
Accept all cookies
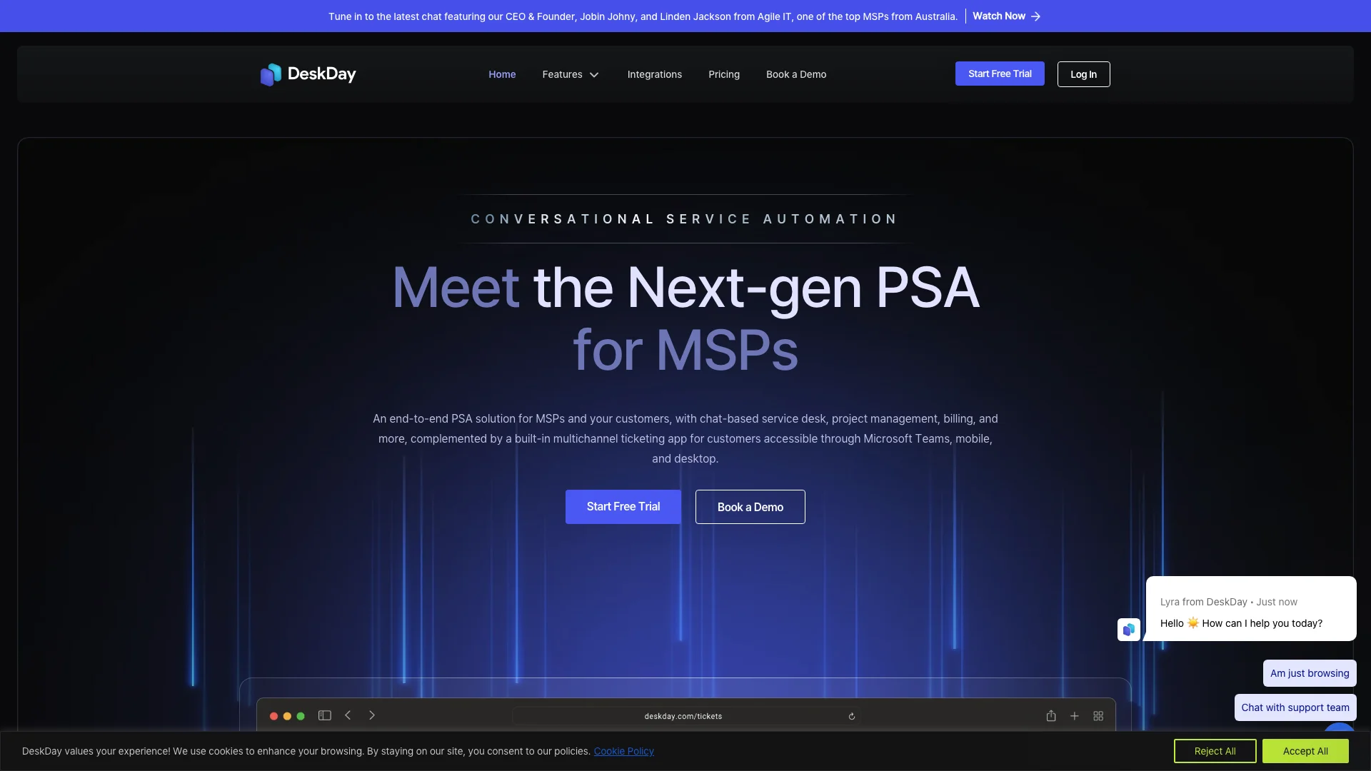tap(1305, 751)
